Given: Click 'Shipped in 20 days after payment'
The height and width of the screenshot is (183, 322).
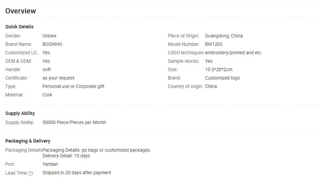Looking at the screenshot, I should [x=77, y=173].
